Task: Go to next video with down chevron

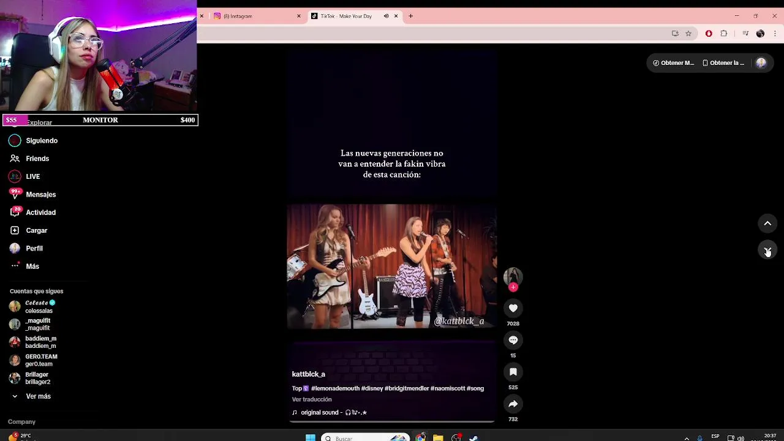Action: tap(767, 250)
